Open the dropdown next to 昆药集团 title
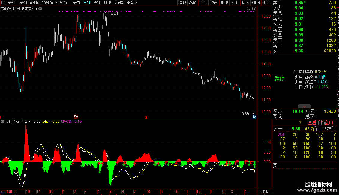 point(40,9)
